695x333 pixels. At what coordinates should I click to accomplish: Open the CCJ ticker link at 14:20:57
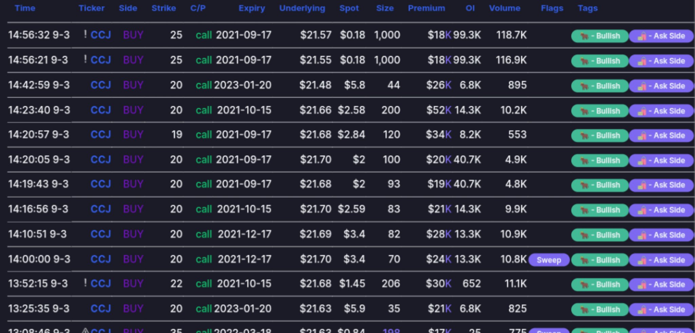[x=101, y=135]
